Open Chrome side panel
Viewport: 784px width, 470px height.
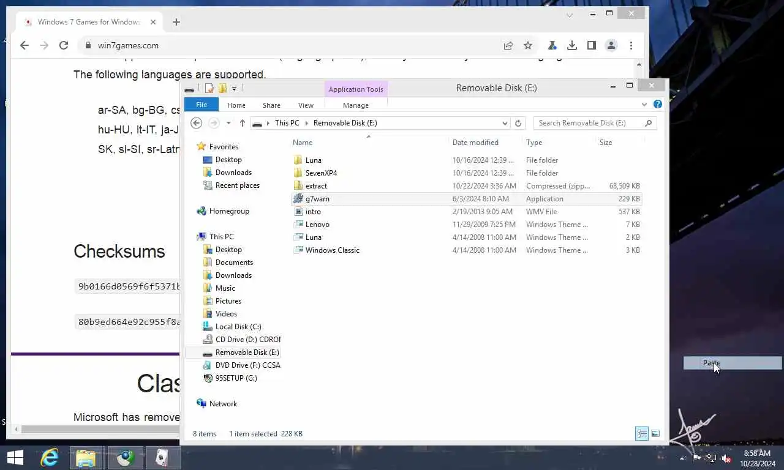click(x=591, y=45)
